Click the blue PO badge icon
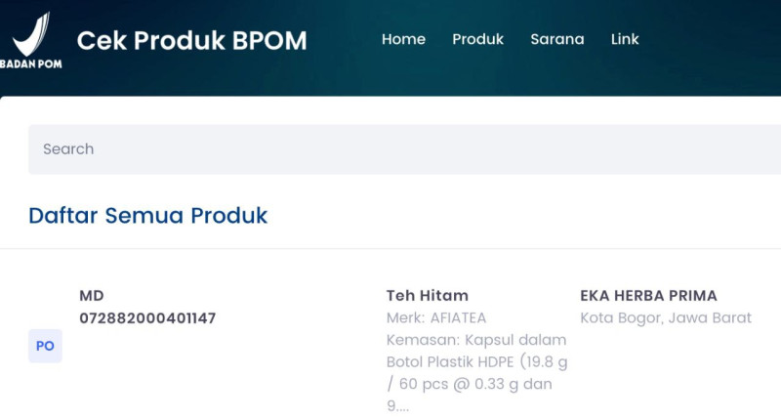Image resolution: width=781 pixels, height=420 pixels. 45,346
